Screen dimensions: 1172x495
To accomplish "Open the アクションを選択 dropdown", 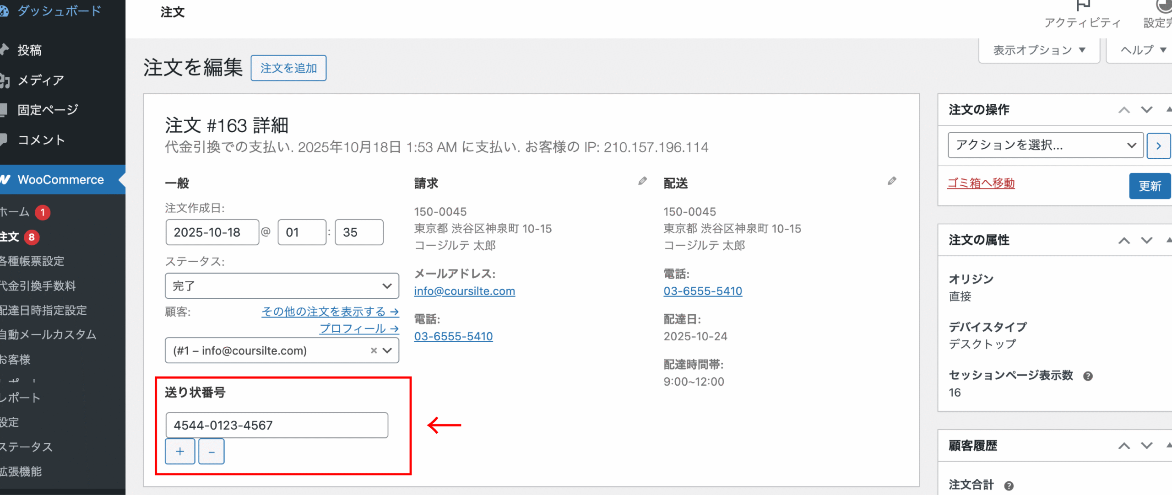I will 1045,145.
